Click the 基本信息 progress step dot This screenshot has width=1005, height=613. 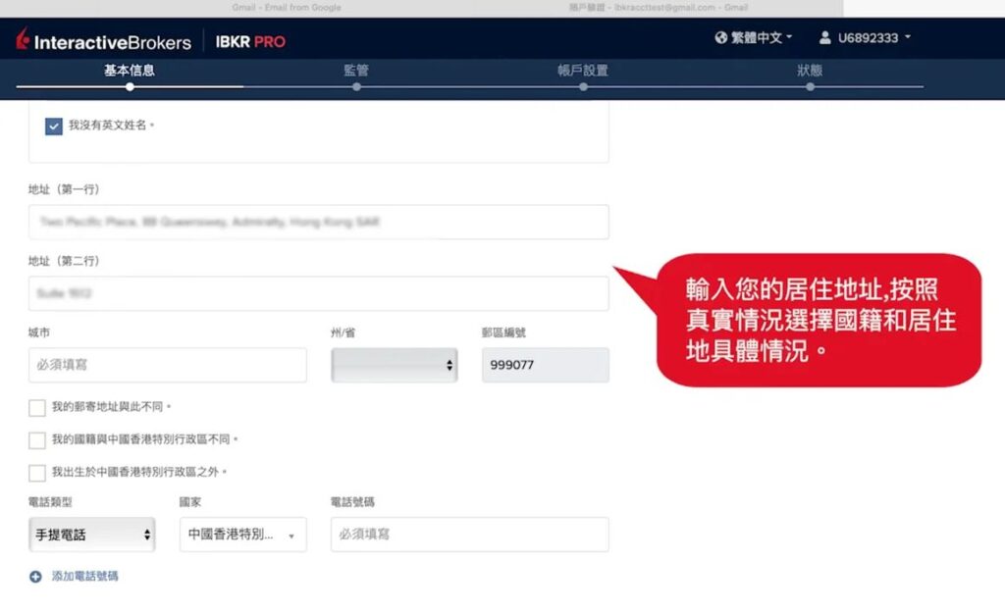130,86
